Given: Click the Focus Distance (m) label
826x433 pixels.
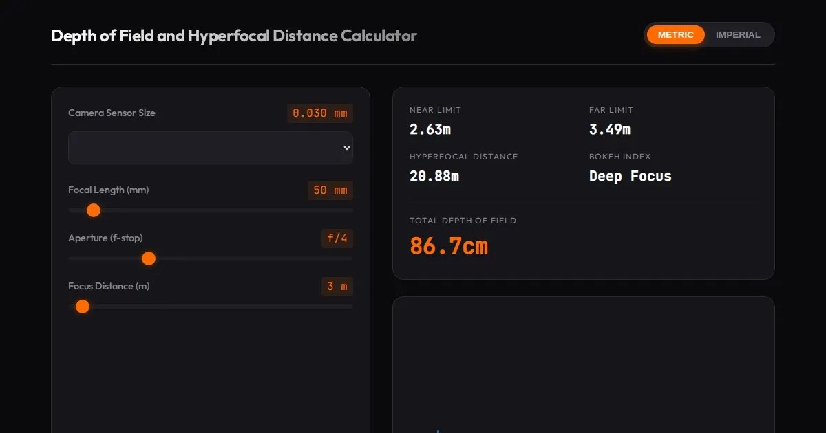Looking at the screenshot, I should 109,287.
